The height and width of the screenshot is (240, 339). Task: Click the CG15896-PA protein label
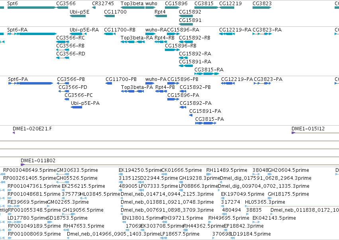(183, 95)
